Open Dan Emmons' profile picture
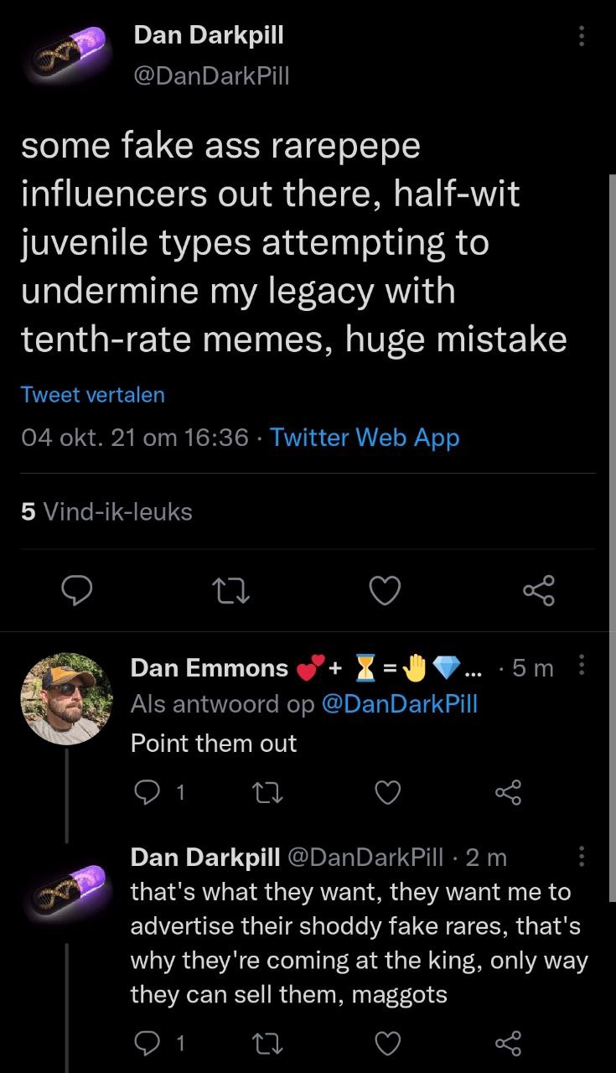Image resolution: width=616 pixels, height=1073 pixels. point(66,699)
